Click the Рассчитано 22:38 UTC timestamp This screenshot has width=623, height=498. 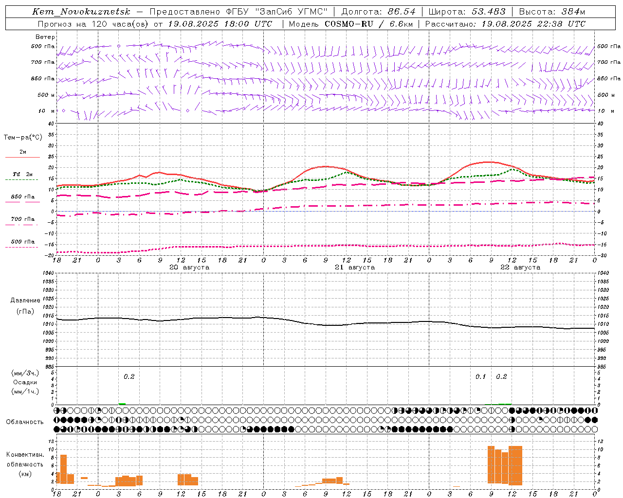tap(505, 24)
